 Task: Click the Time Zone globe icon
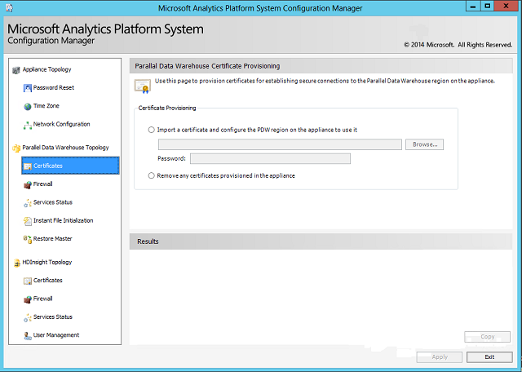coord(28,106)
